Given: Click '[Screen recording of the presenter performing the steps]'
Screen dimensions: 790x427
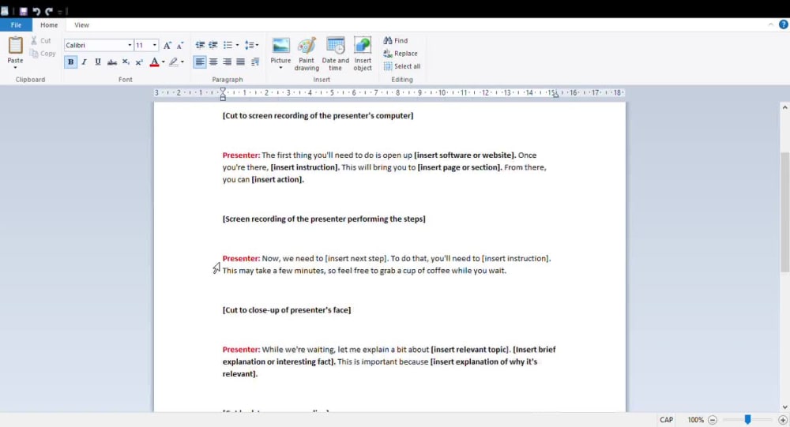Looking at the screenshot, I should [324, 219].
